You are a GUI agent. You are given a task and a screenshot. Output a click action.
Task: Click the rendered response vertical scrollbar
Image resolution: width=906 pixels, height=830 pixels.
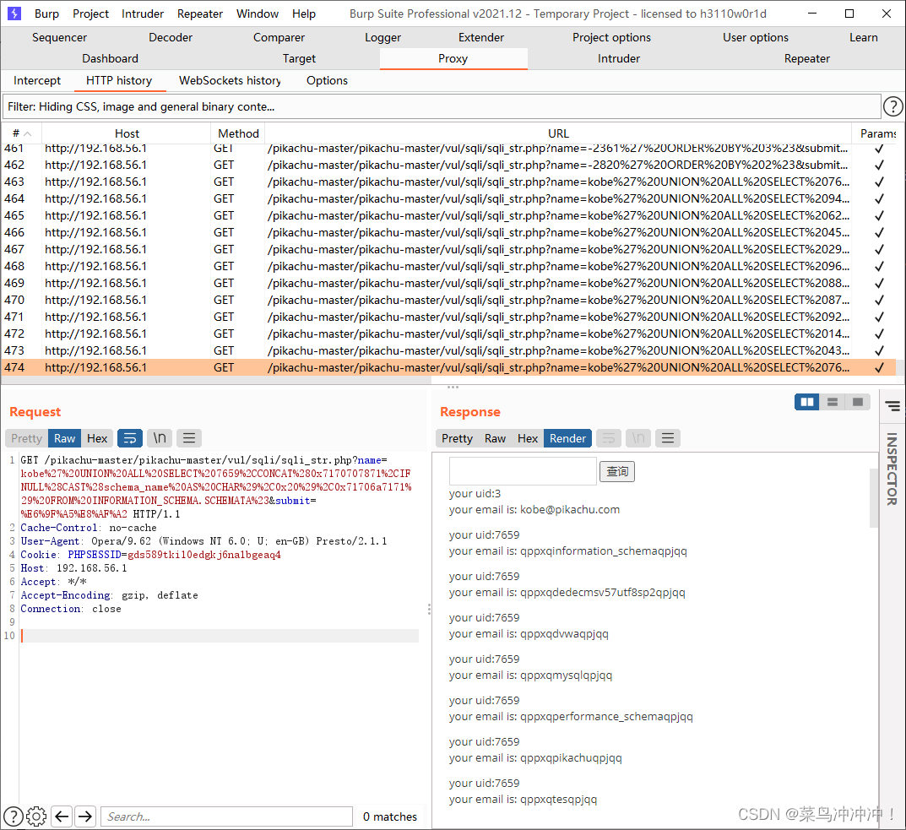point(874,497)
